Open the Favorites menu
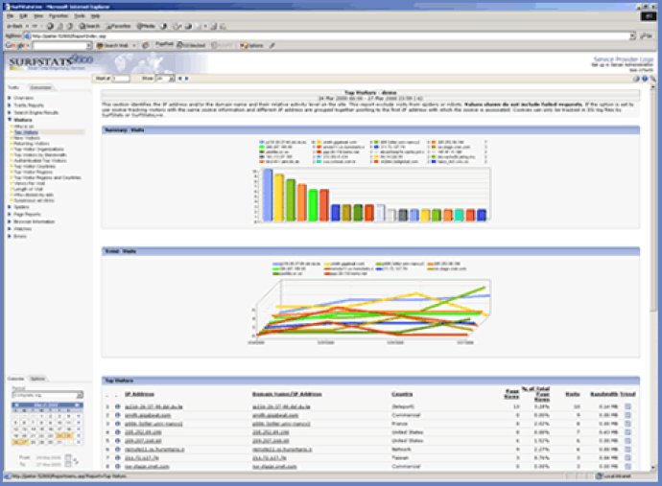The height and width of the screenshot is (486, 662). [x=59, y=16]
